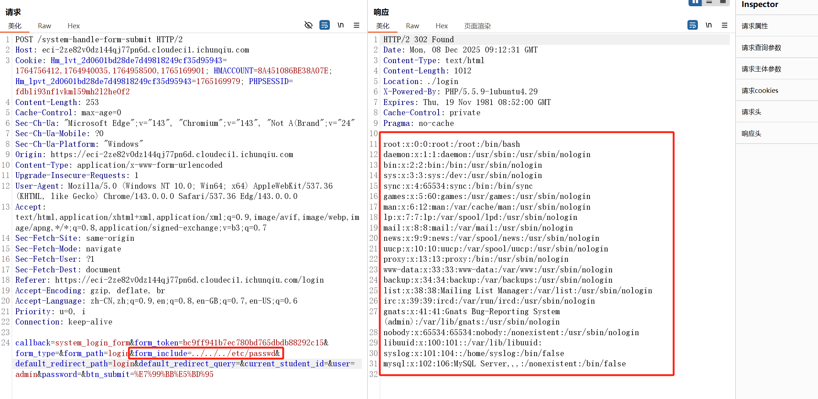Toggle \n newline display in response panel
Screen dimensions: 818x399
pyautogui.click(x=709, y=25)
